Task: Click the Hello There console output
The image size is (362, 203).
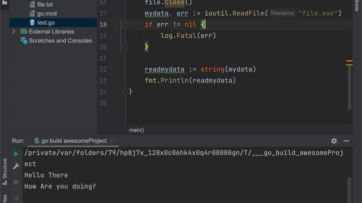Action: tap(46, 175)
